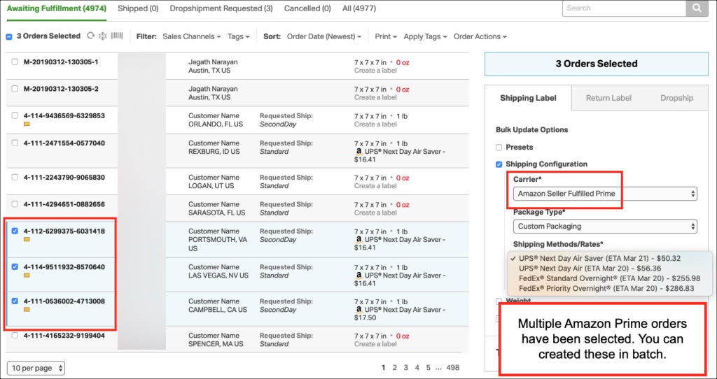Enable the Presets bulk update option
The width and height of the screenshot is (717, 379).
point(499,148)
